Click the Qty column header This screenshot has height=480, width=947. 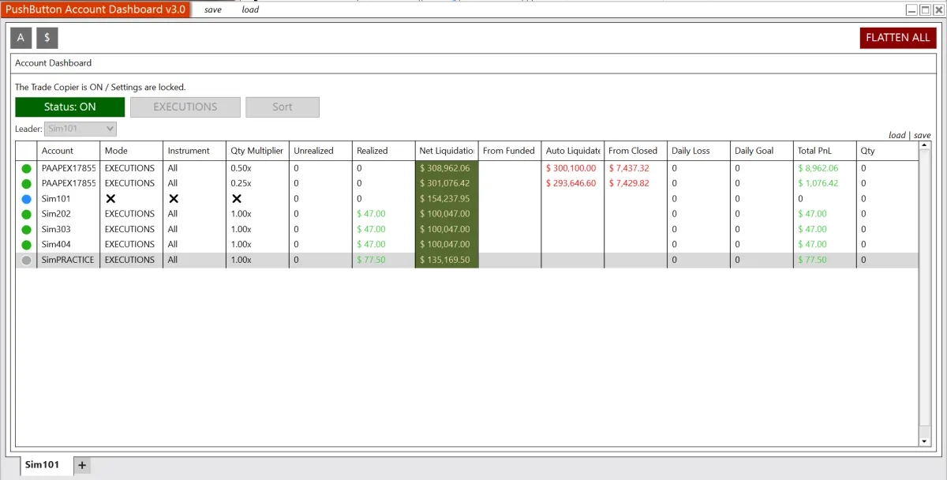tap(888, 151)
